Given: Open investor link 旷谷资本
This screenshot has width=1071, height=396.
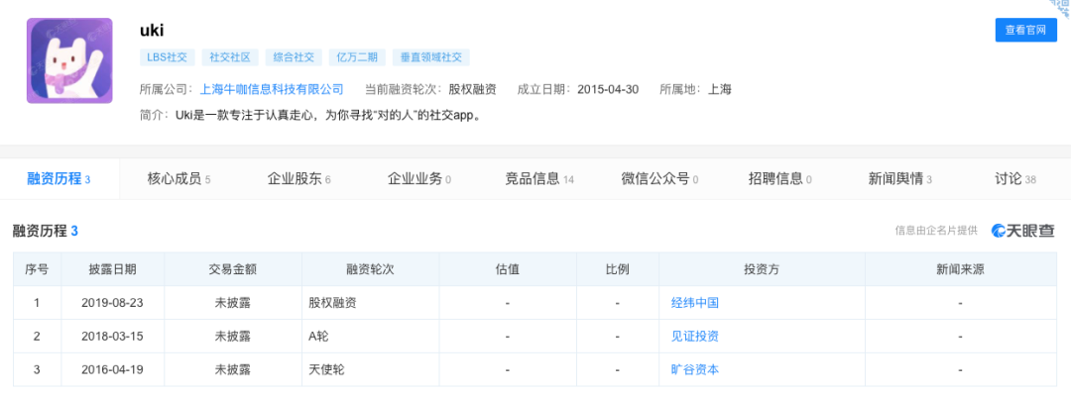Looking at the screenshot, I should (x=694, y=370).
